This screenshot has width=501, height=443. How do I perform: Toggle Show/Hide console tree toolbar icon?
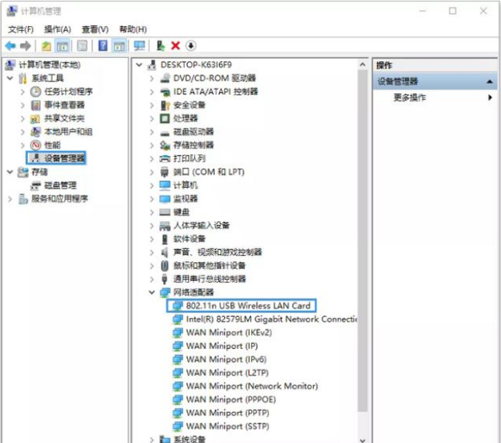63,46
